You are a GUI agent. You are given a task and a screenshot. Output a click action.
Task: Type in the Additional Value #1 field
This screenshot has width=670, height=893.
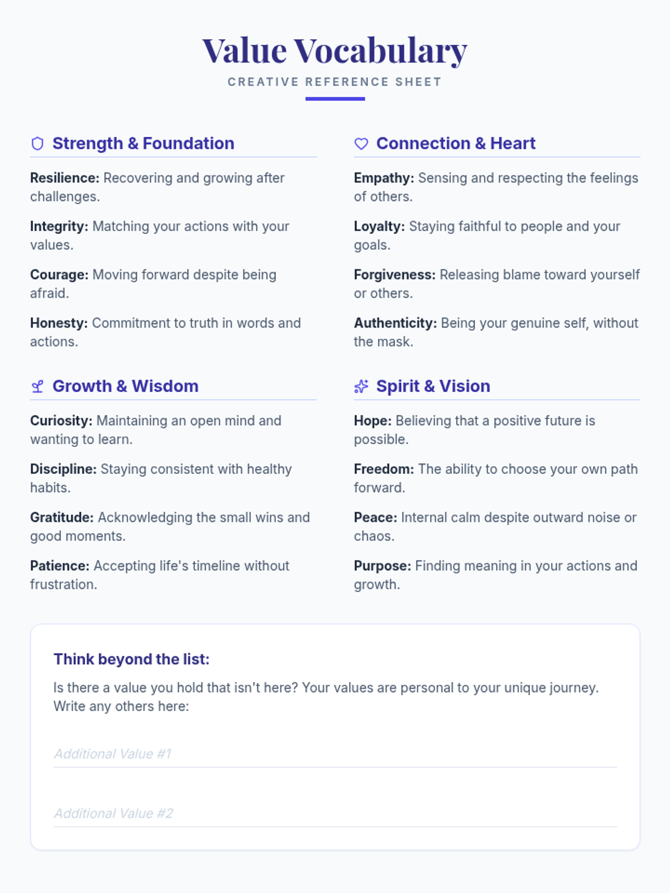coord(335,754)
